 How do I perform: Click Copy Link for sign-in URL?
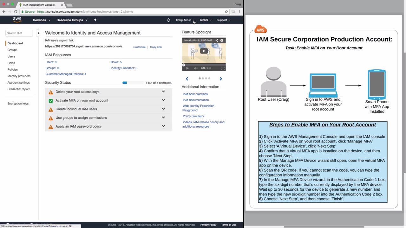click(x=156, y=47)
